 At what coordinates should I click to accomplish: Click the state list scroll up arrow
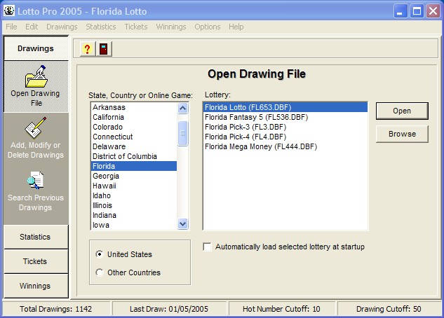coord(183,109)
